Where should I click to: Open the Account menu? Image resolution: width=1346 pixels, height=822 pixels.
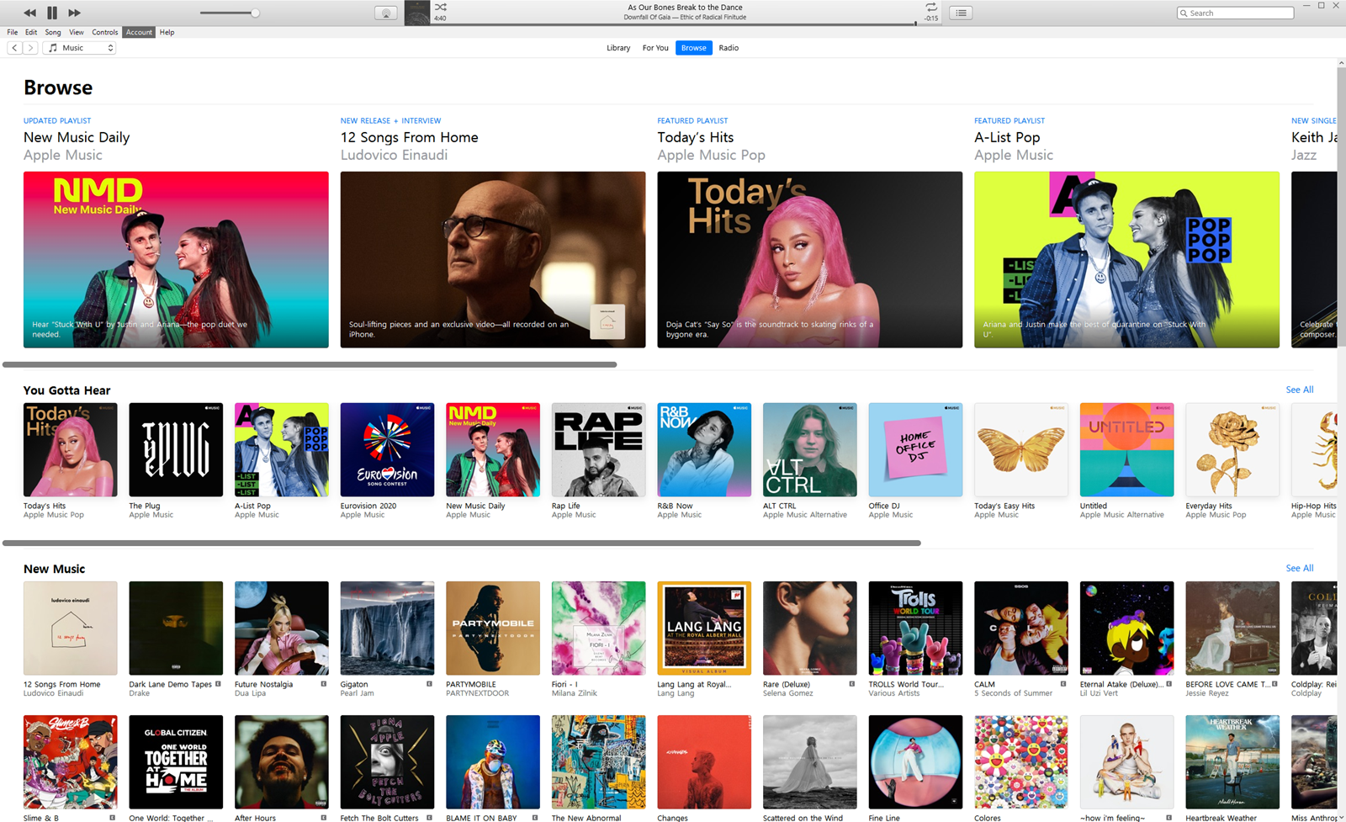(139, 32)
